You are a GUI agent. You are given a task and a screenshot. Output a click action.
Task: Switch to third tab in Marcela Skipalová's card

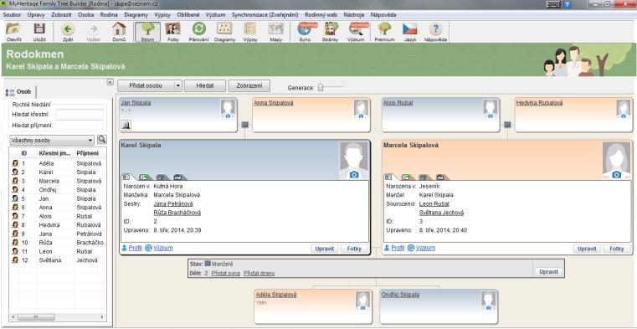[424, 177]
